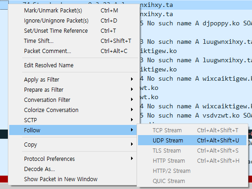Choose TLS Stream in Follow submenu

pos(192,150)
